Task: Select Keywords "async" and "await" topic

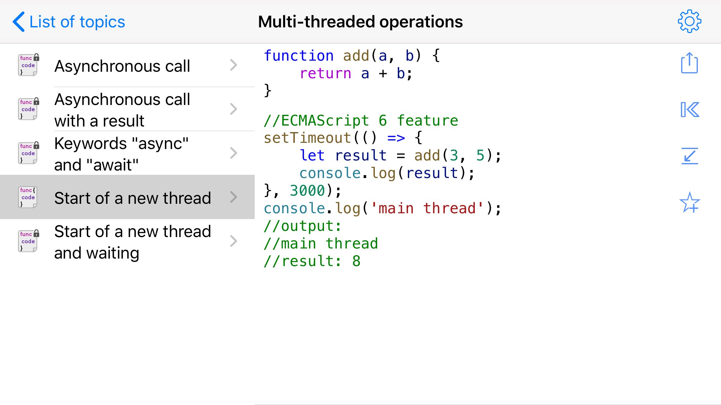Action: [121, 154]
